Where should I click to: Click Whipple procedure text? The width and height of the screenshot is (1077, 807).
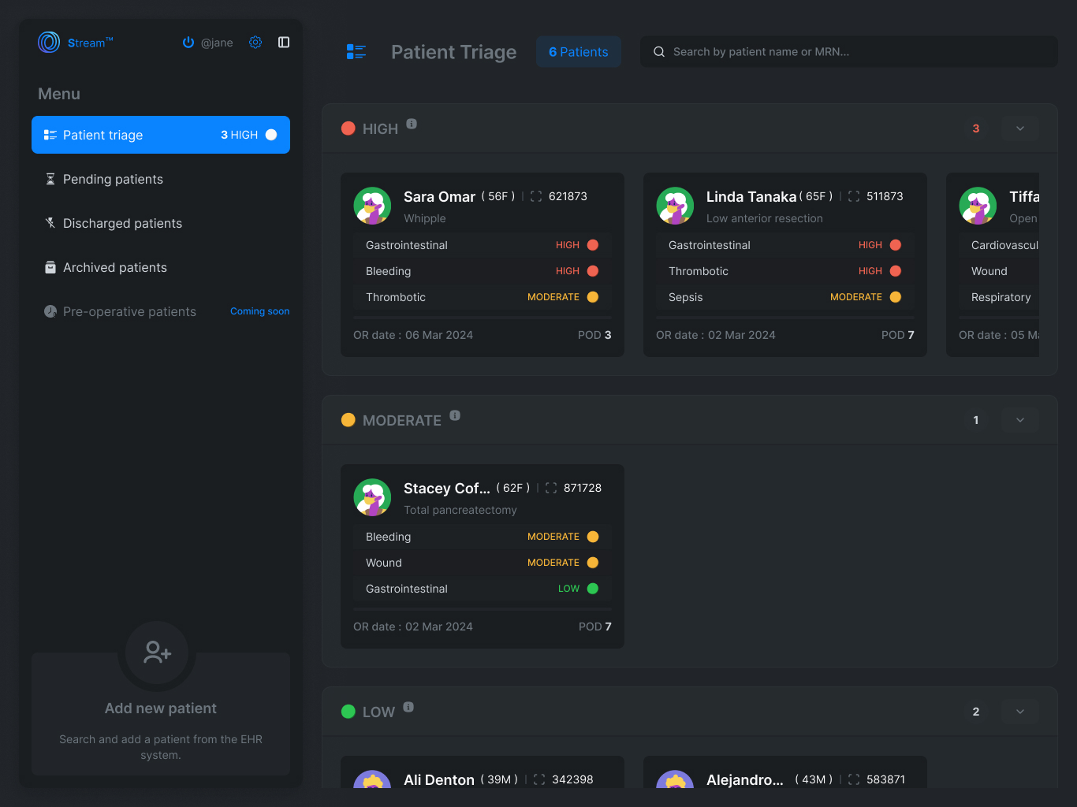[425, 218]
